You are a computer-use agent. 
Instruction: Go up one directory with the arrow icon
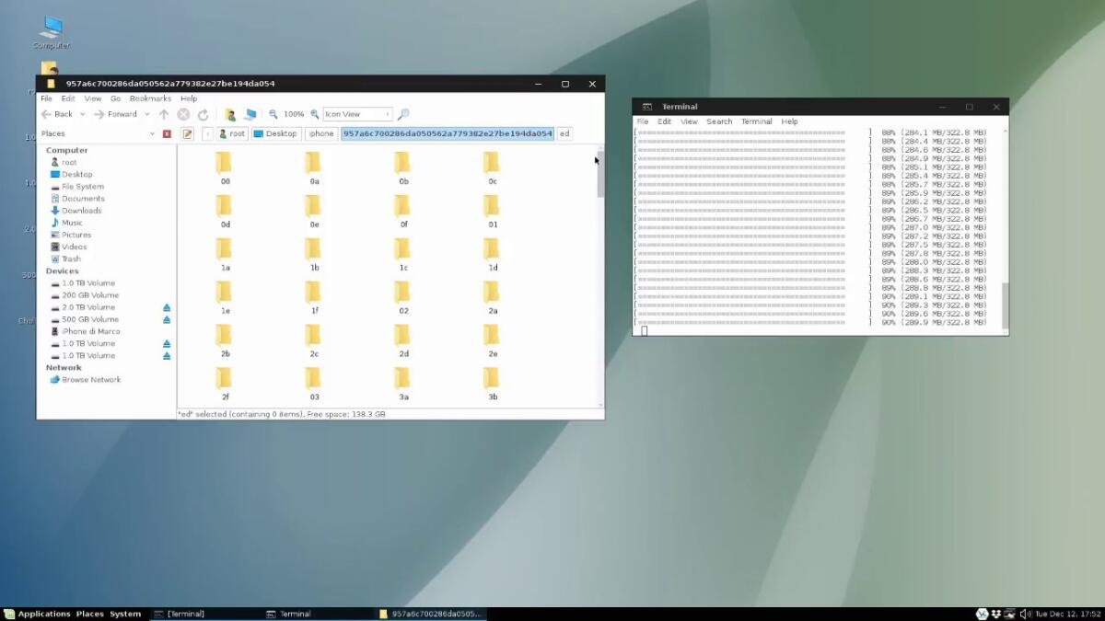coord(164,114)
